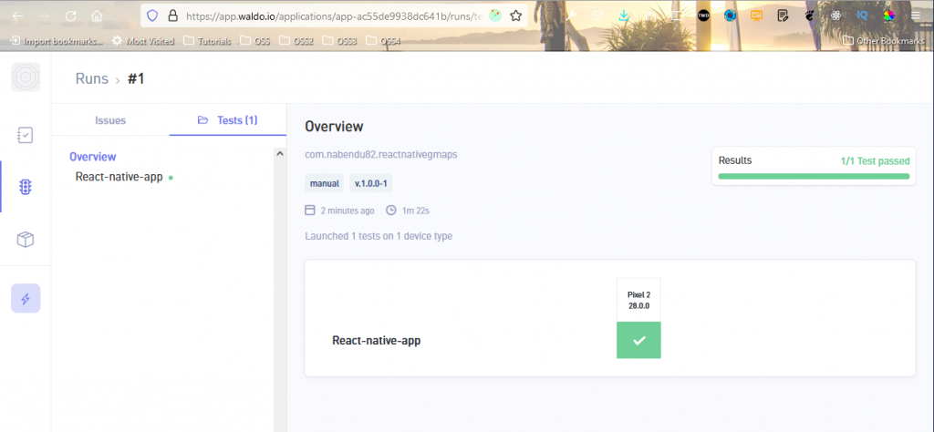934x432 pixels.
Task: Click the lightning bolt sidebar button
Action: (26, 298)
